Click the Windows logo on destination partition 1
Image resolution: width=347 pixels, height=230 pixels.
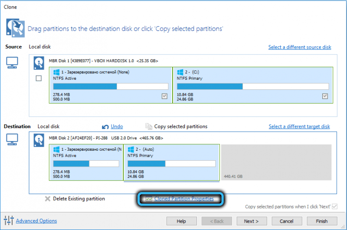pos(56,149)
